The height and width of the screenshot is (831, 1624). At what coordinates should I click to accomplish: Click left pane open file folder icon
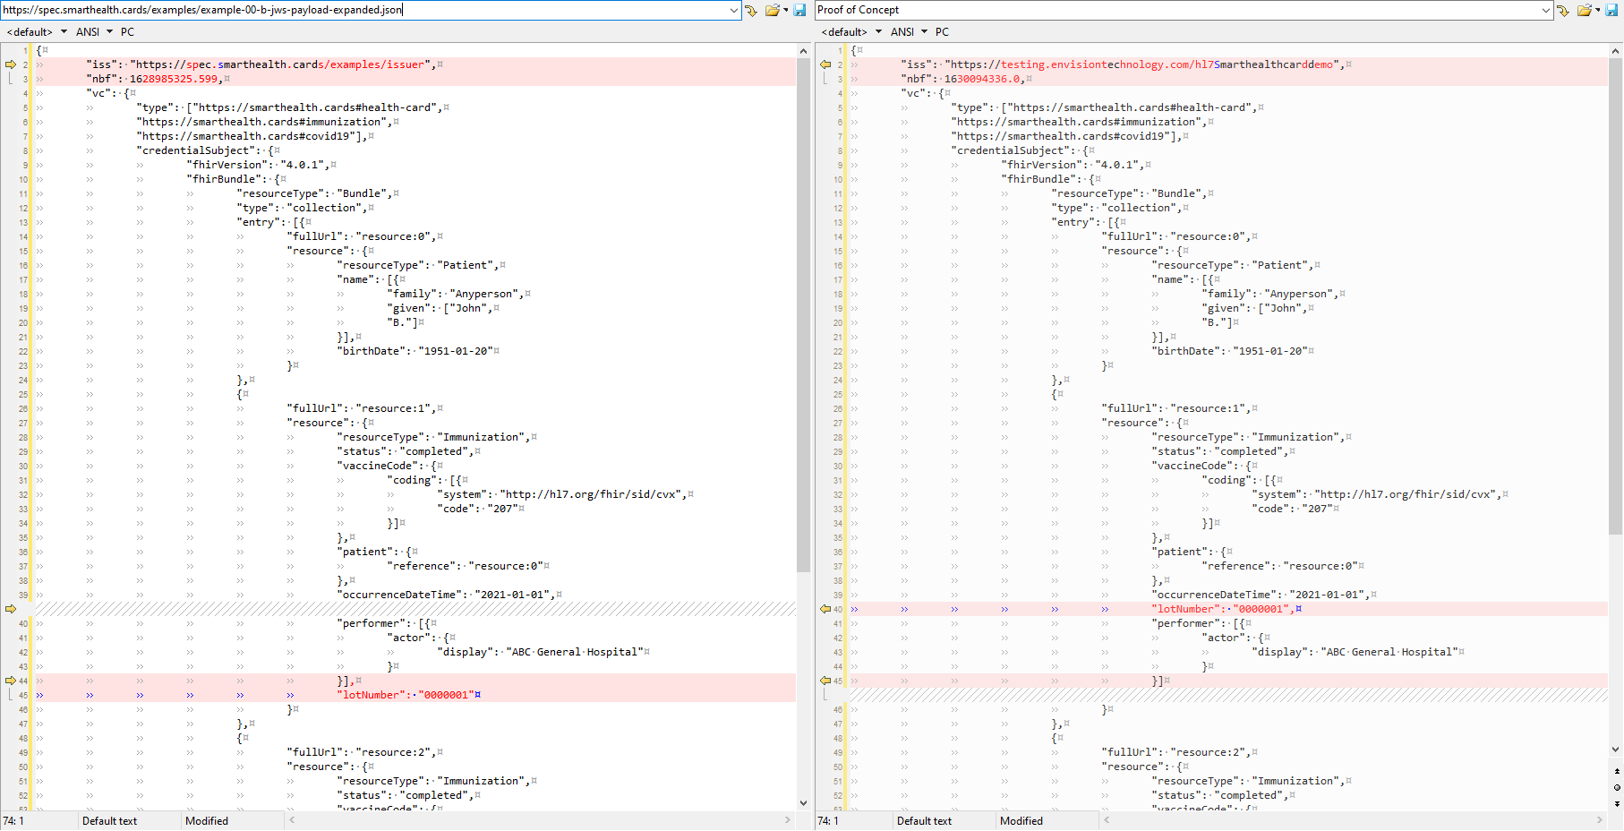click(772, 10)
